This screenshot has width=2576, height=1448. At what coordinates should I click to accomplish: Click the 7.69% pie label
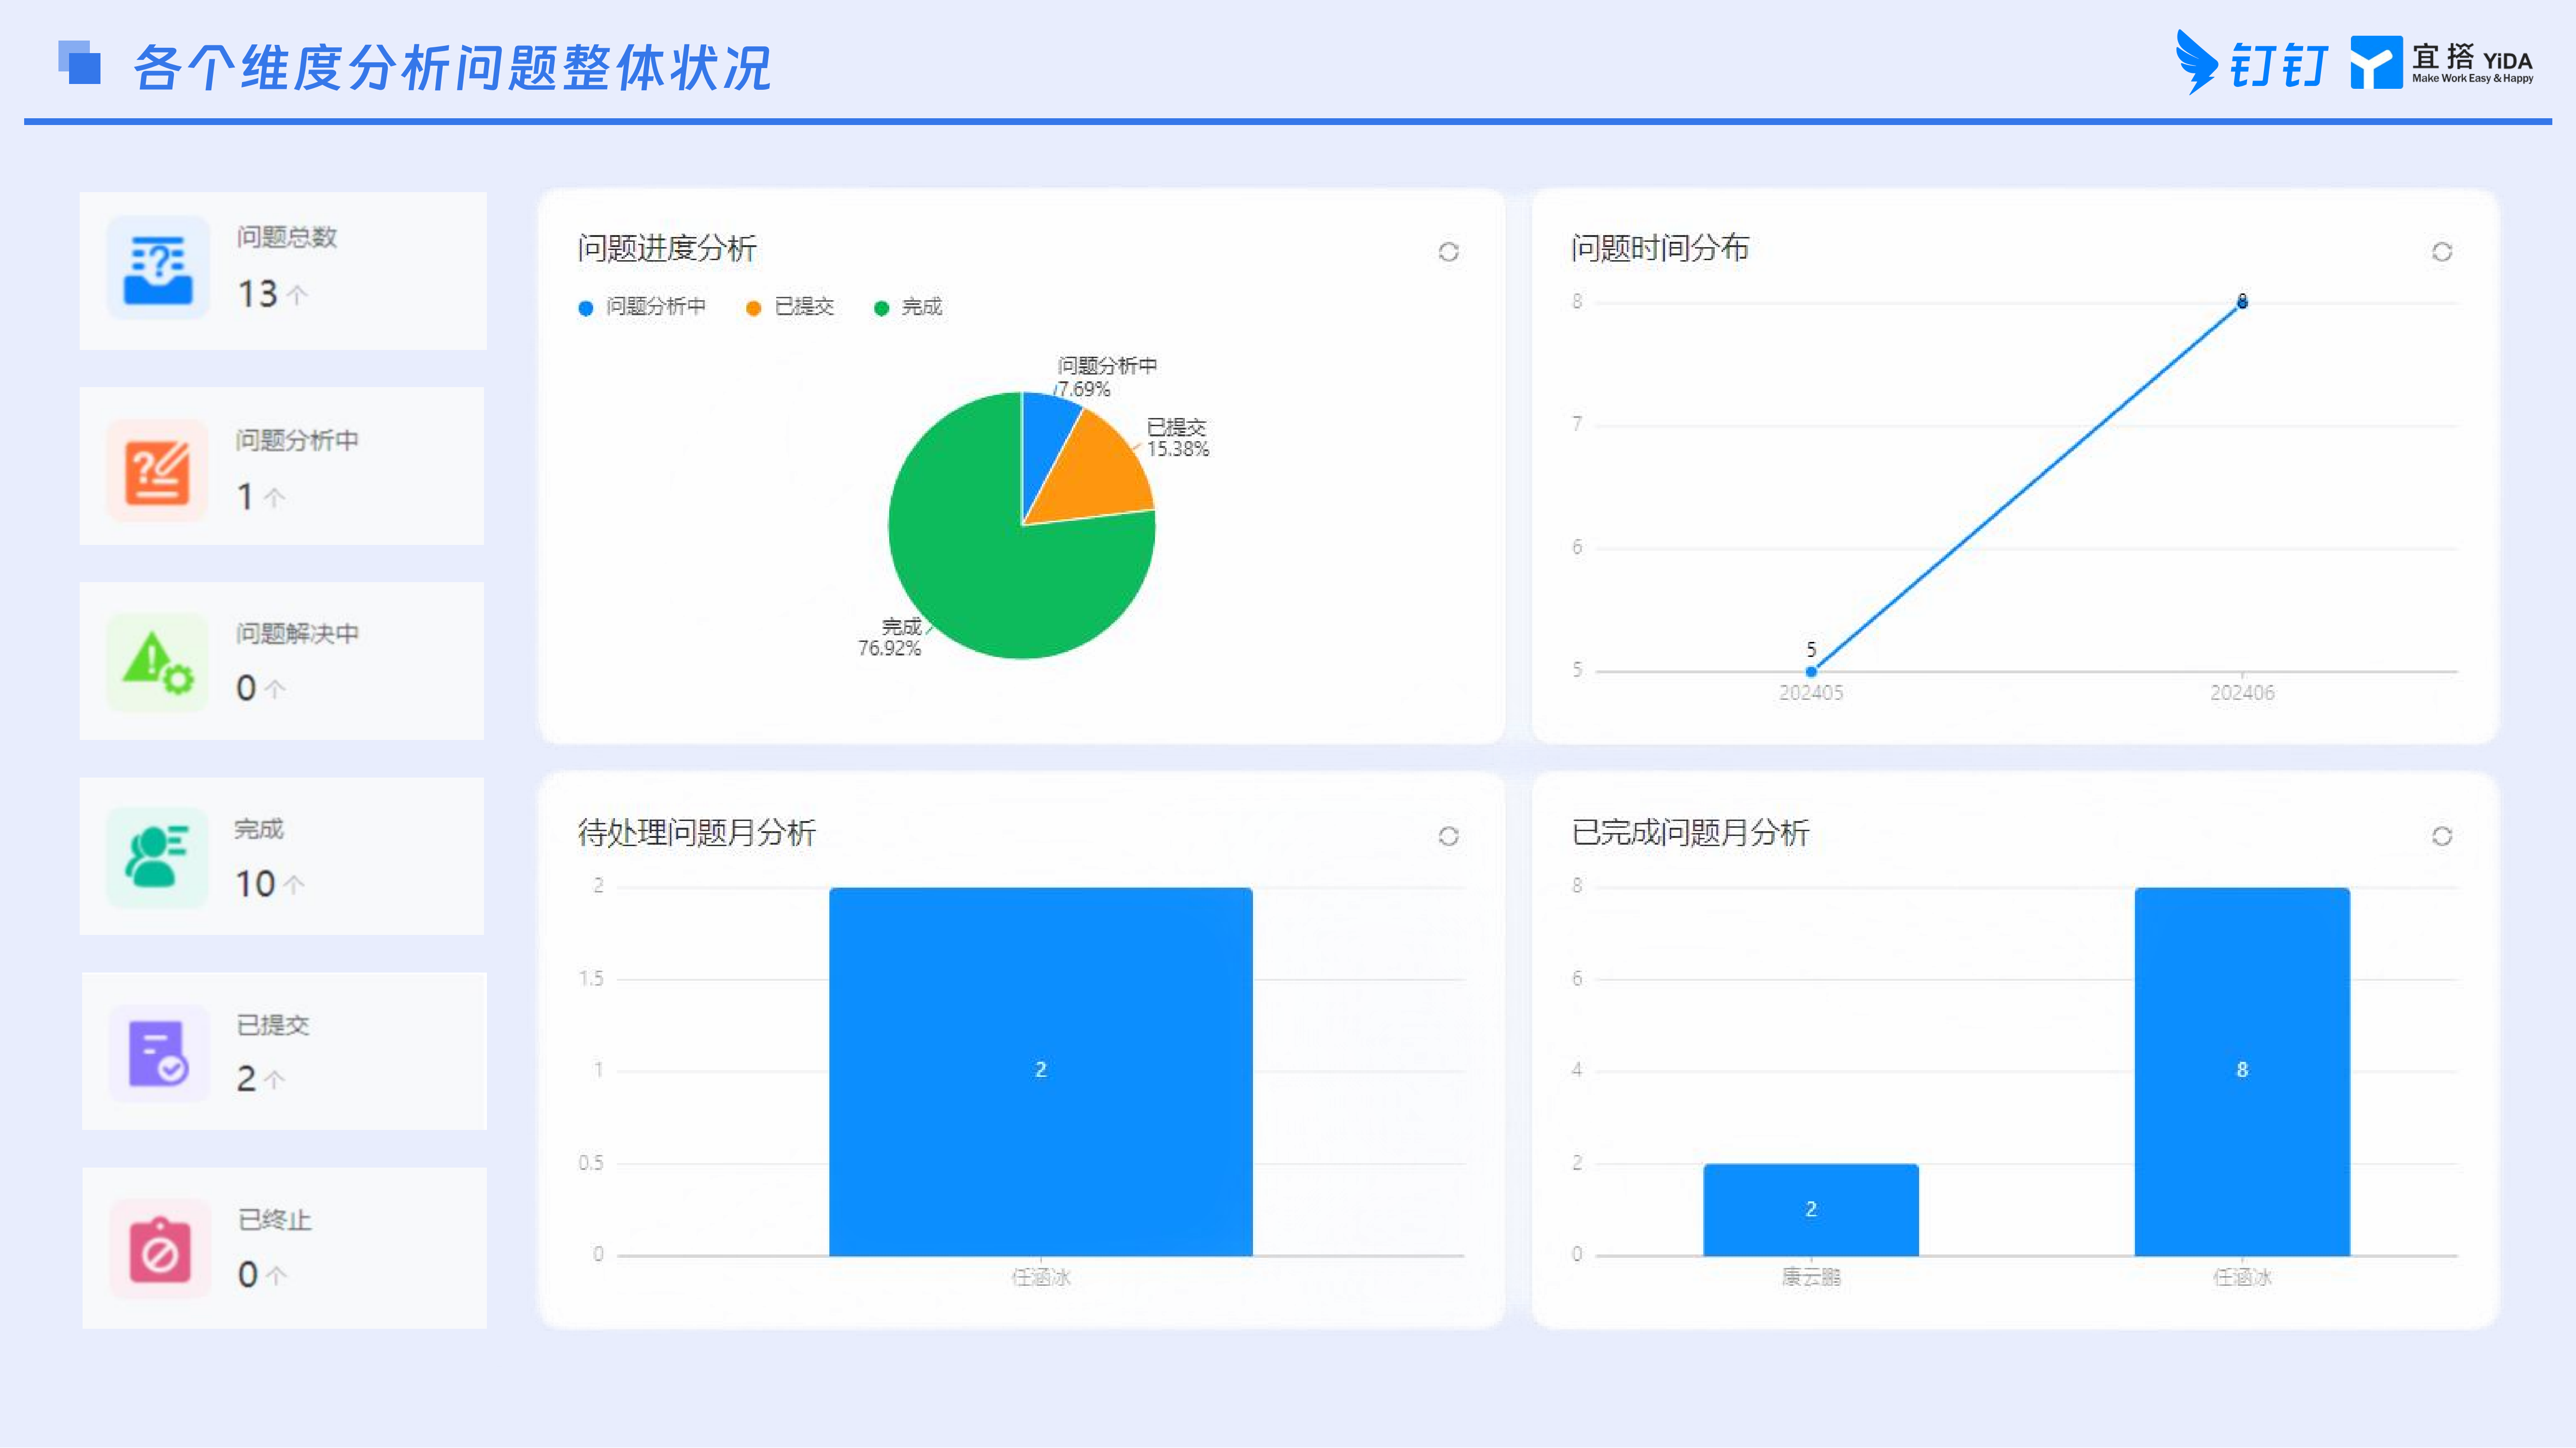click(x=1084, y=390)
